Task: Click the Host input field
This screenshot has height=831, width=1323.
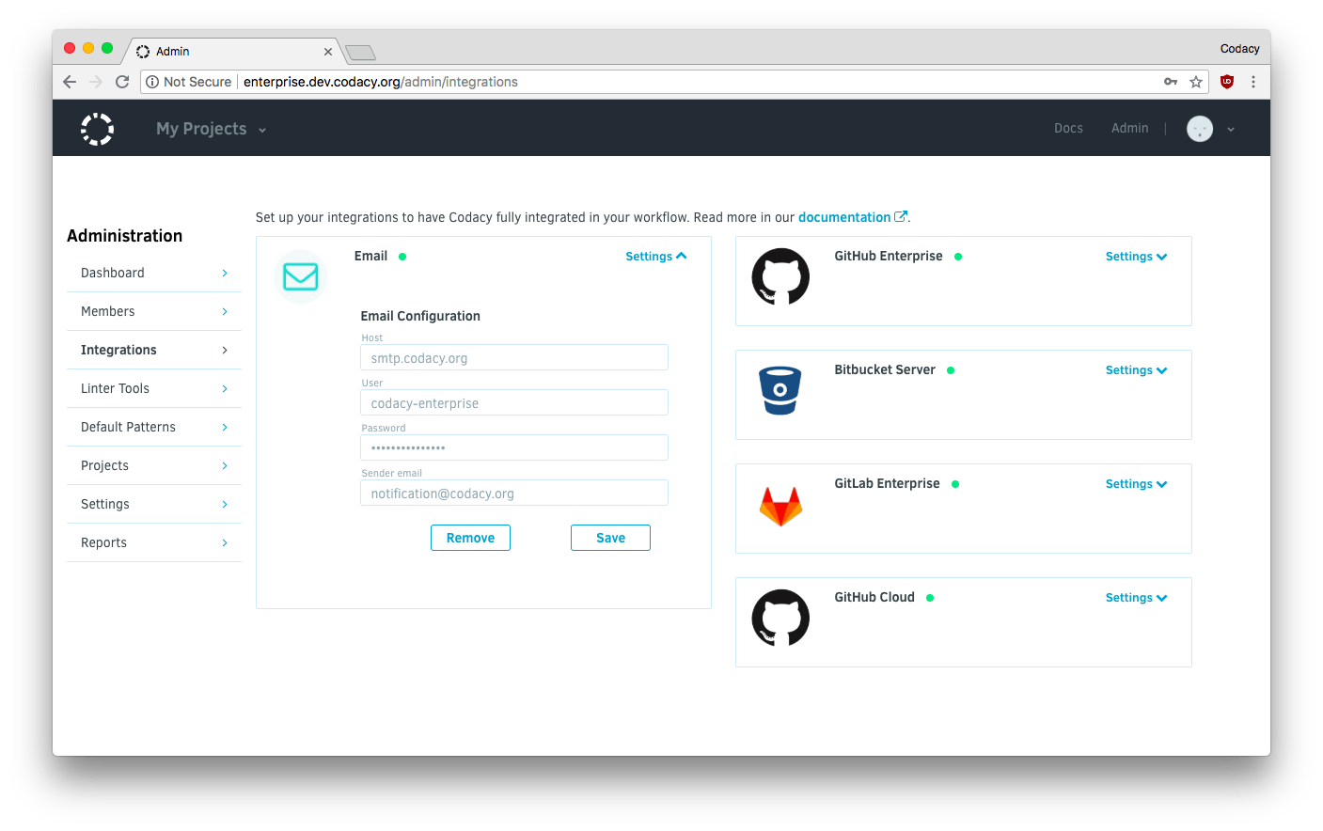Action: (514, 357)
